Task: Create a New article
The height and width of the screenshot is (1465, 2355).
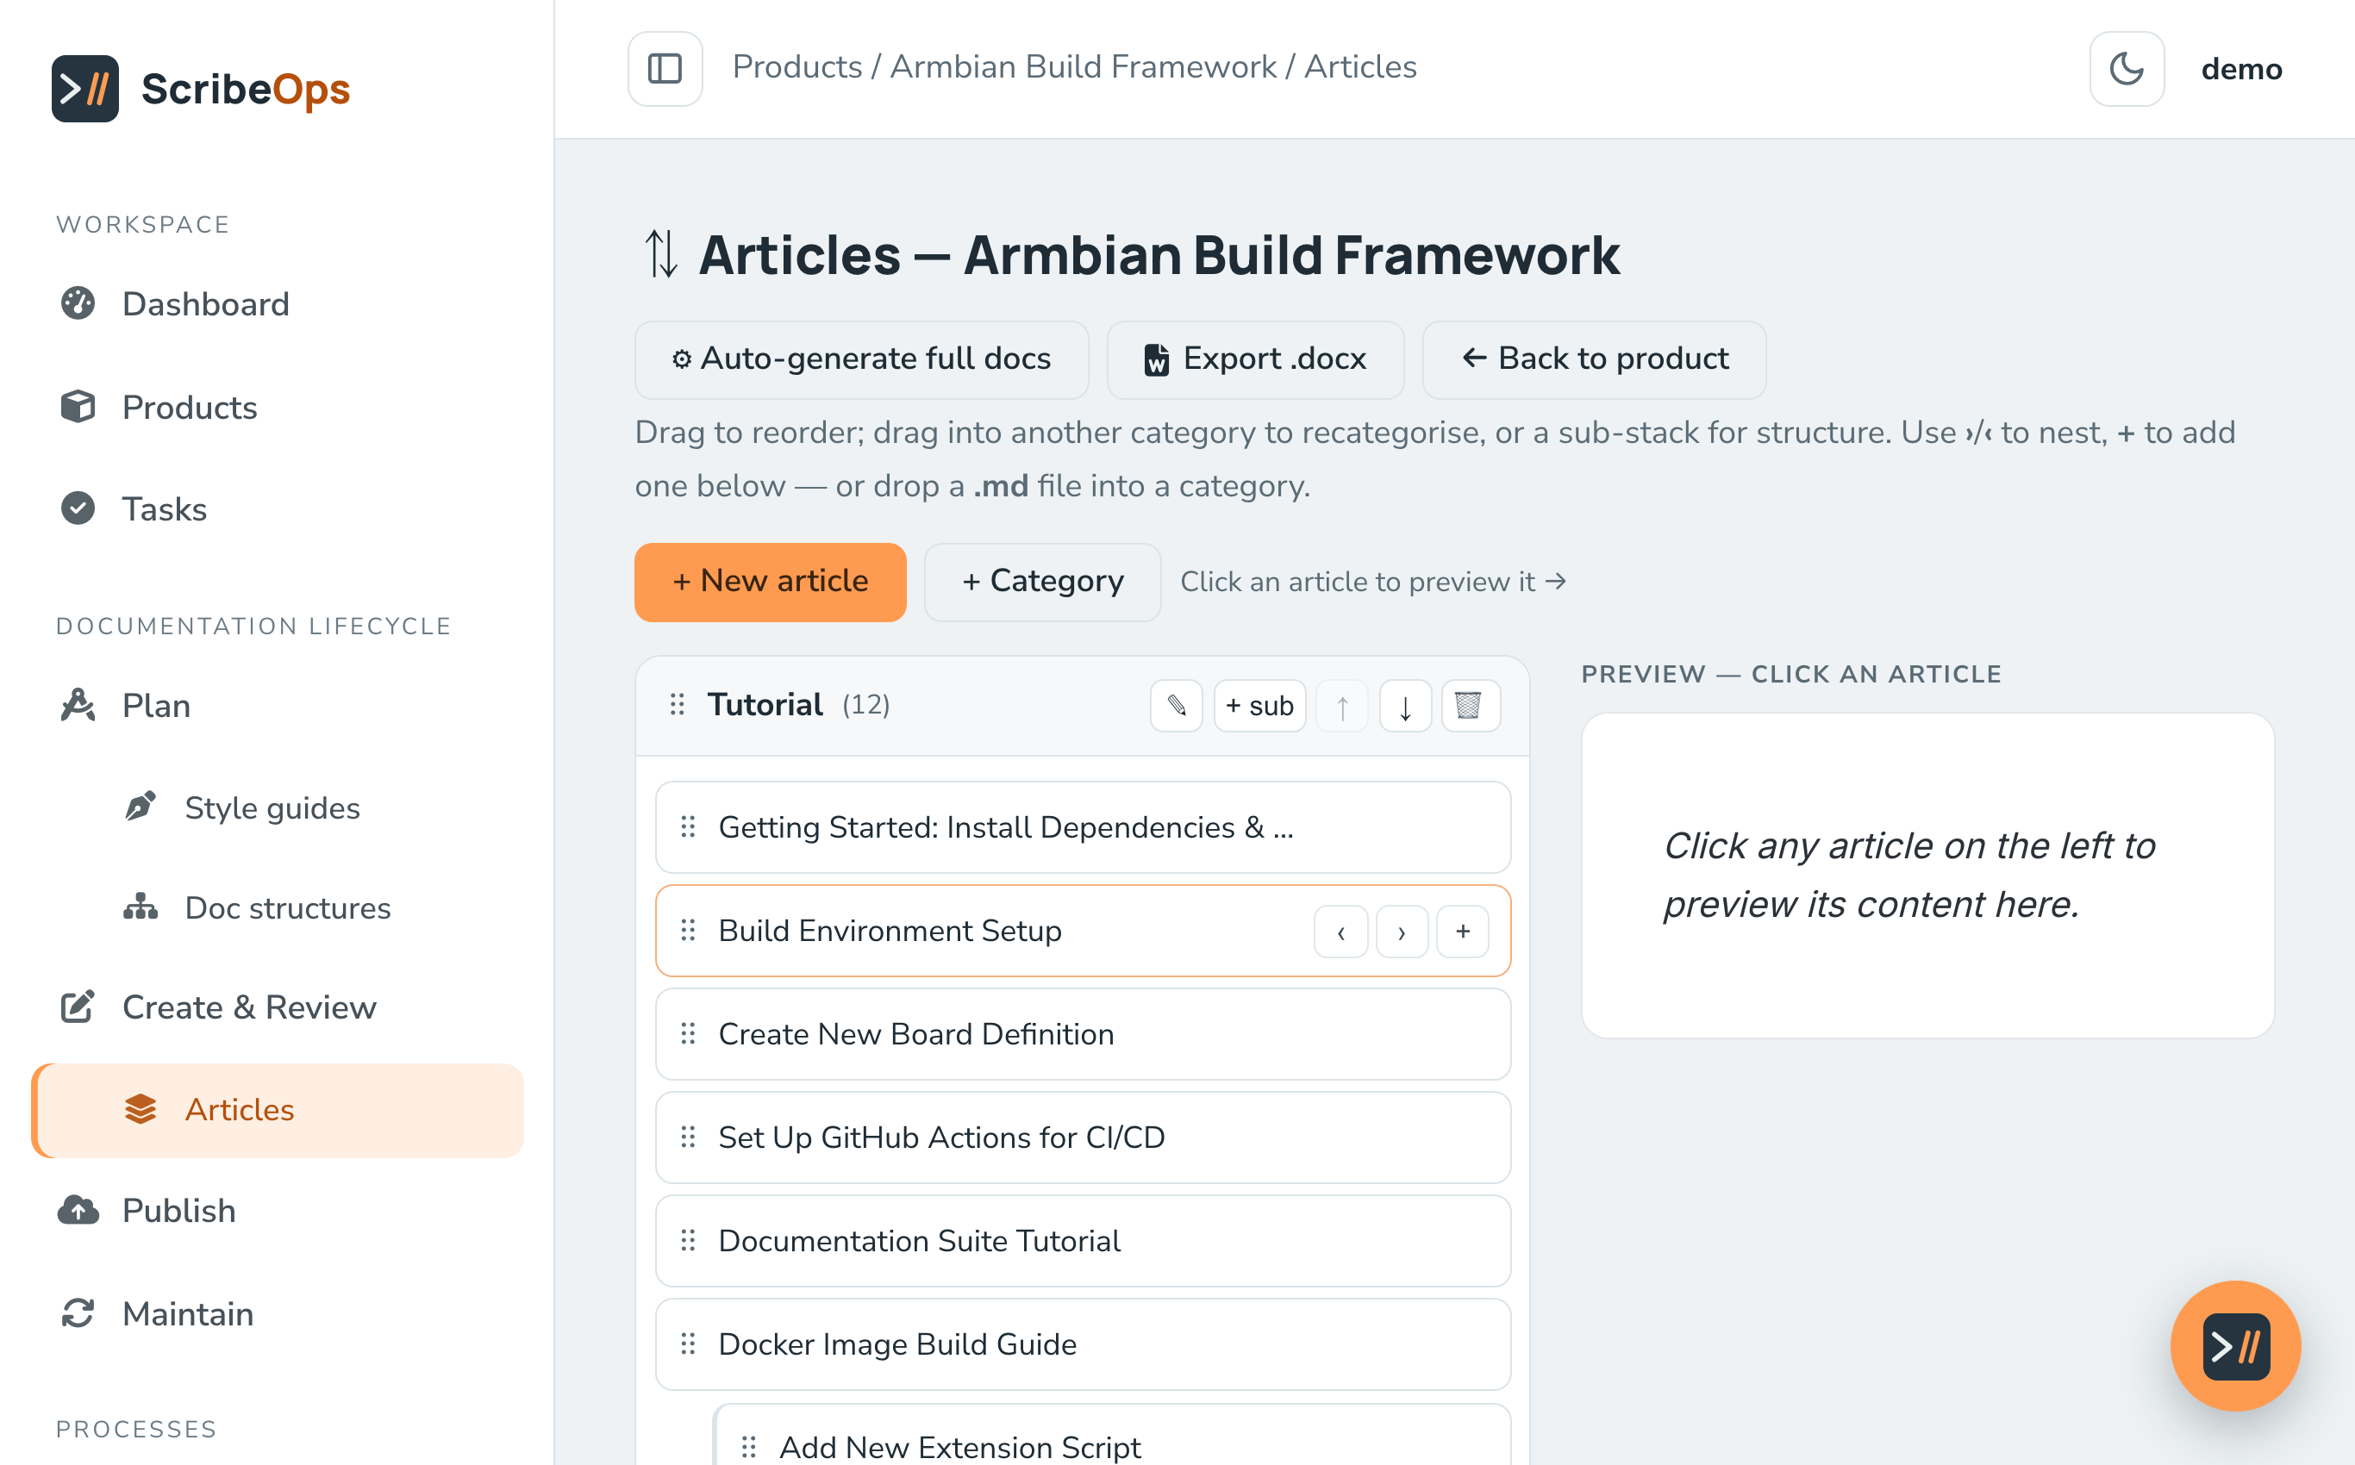Action: click(771, 582)
